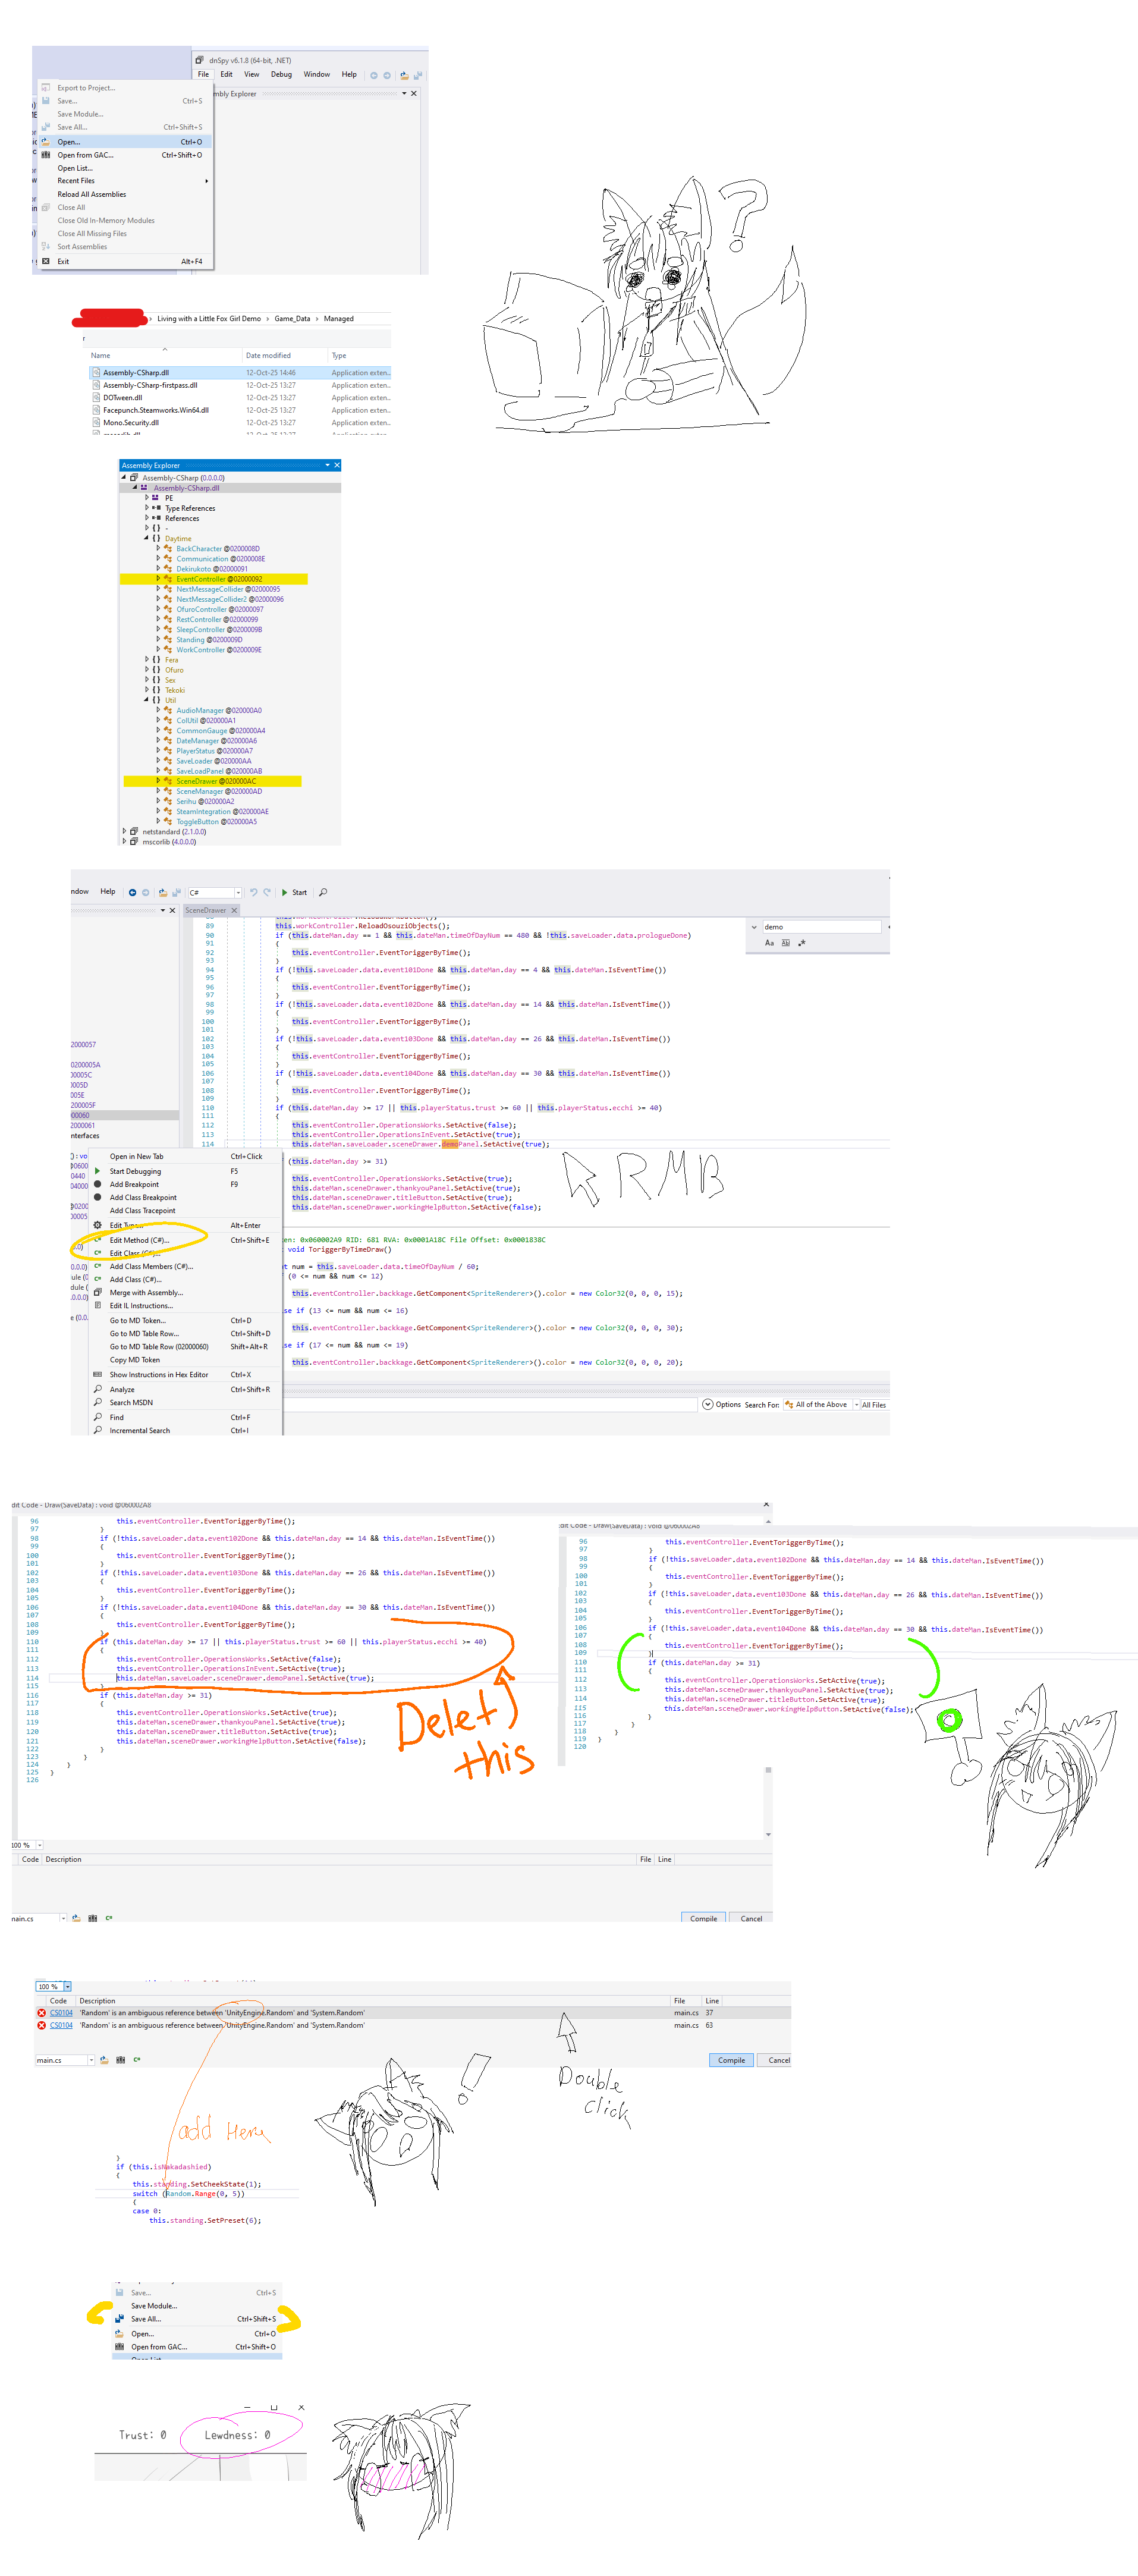Image resolution: width=1138 pixels, height=2576 pixels.
Task: Click the netstandard assembly icon
Action: click(134, 832)
